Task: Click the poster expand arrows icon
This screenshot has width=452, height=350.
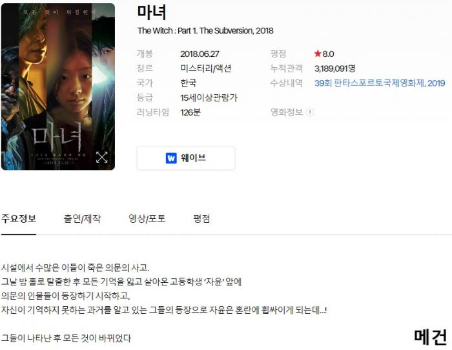Action: [x=102, y=157]
